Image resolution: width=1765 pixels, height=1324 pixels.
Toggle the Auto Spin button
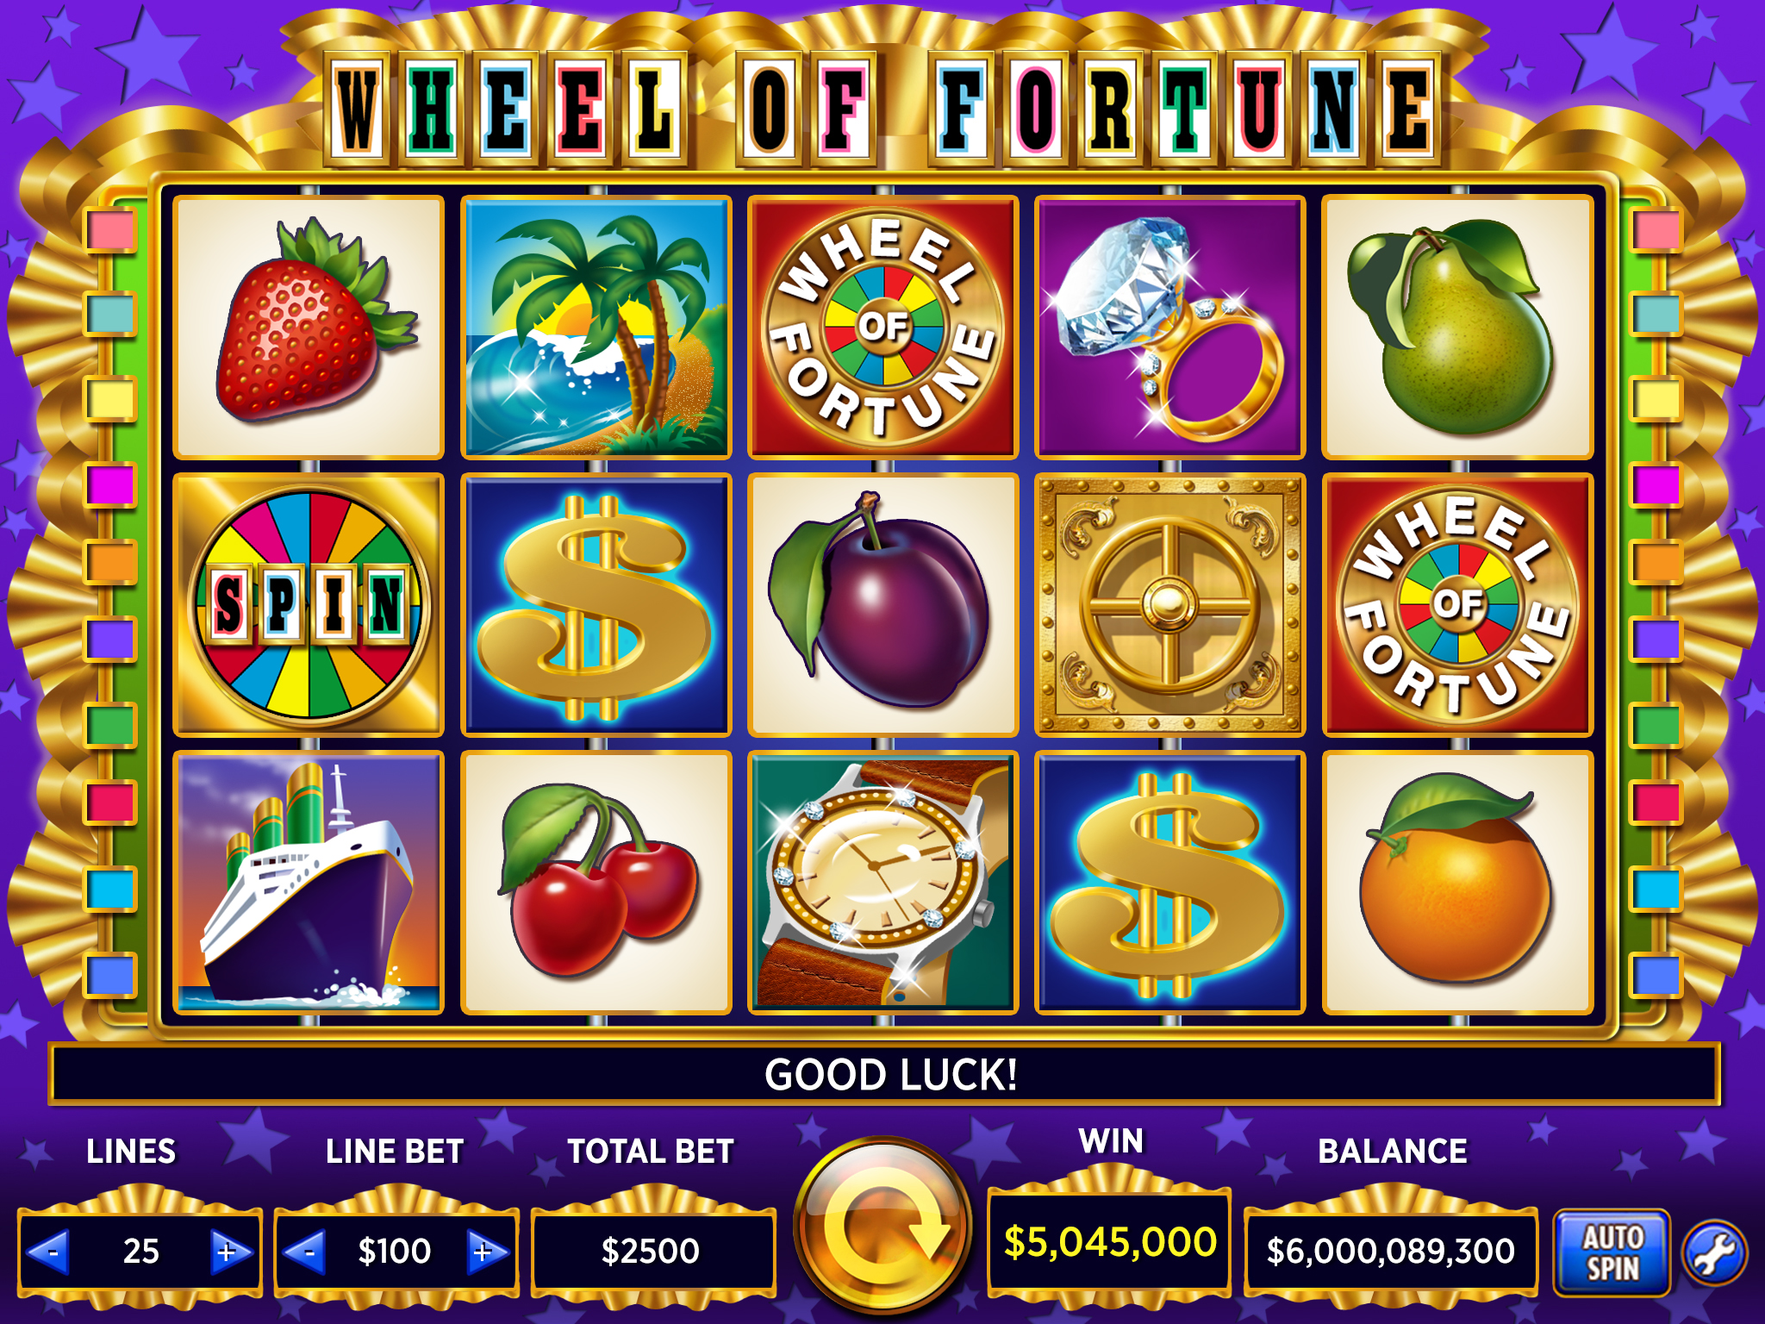[1612, 1252]
